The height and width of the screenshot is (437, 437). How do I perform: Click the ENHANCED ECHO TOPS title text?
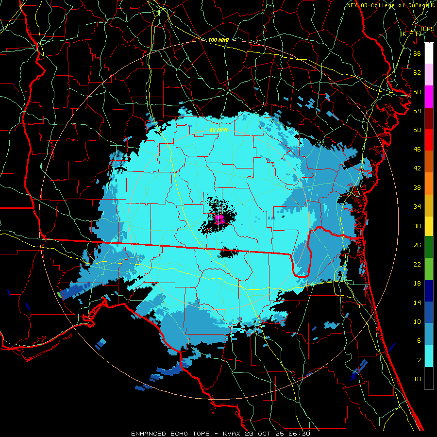click(x=170, y=434)
